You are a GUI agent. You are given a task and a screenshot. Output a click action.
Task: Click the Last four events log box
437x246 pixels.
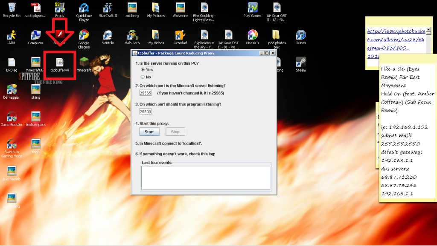[205, 177]
